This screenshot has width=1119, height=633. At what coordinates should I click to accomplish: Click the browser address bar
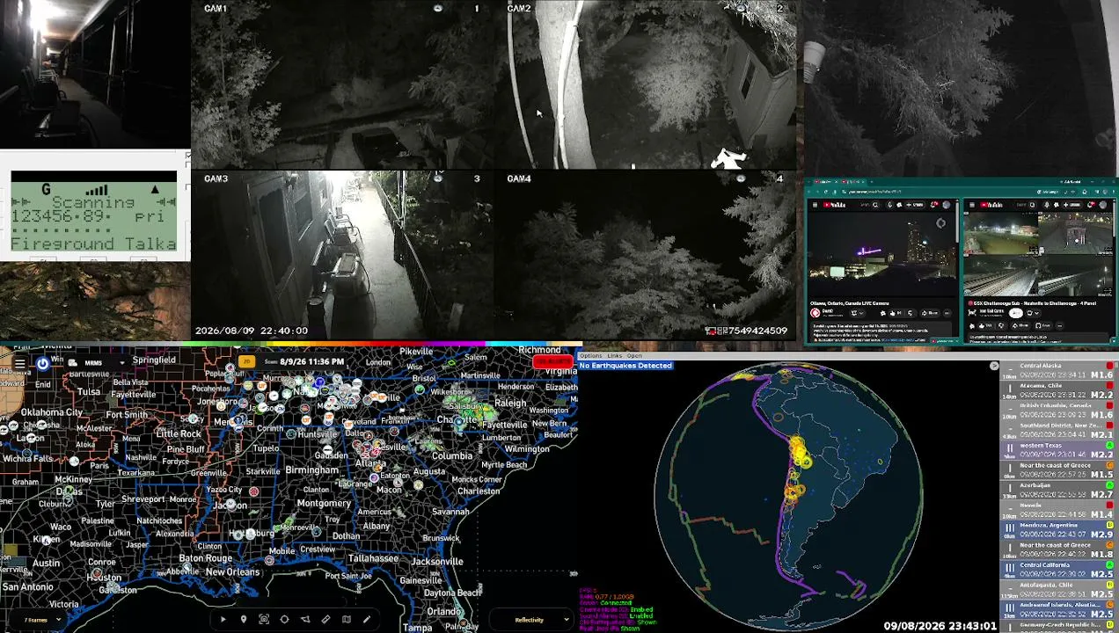936,192
